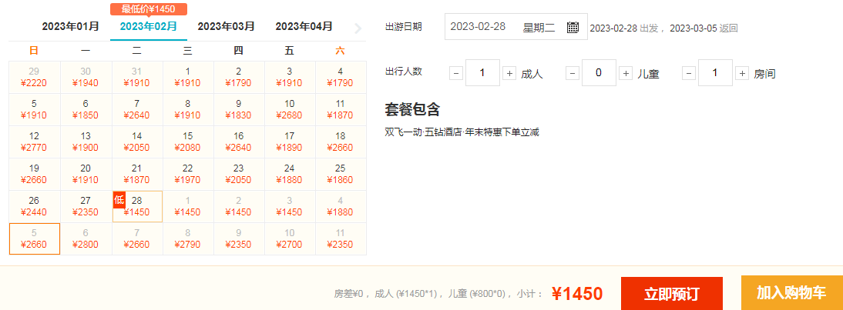Decrease children count with minus button
The image size is (843, 310).
pyautogui.click(x=572, y=73)
